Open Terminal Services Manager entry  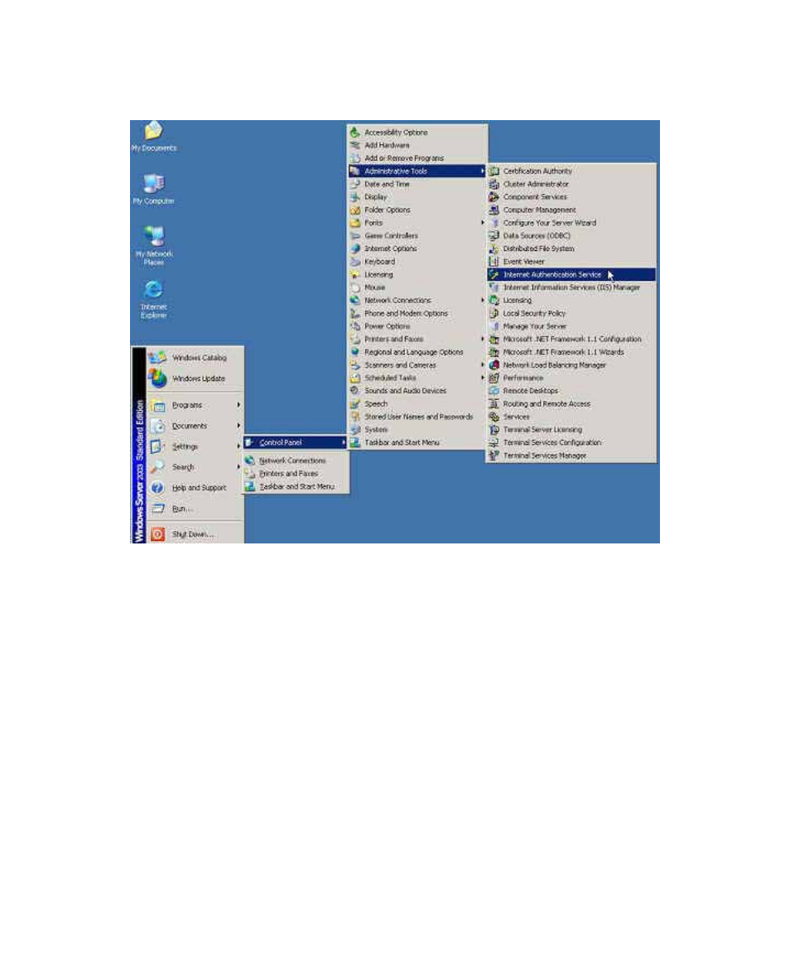571,456
